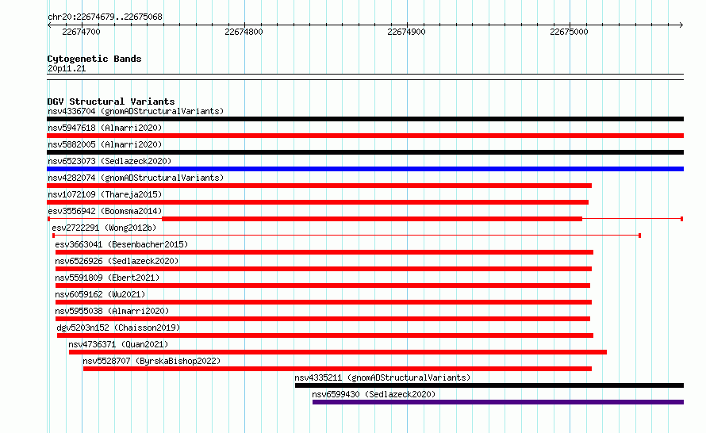Click the 22674700 ruler position label
This screenshot has height=433, width=706.
pyautogui.click(x=81, y=32)
